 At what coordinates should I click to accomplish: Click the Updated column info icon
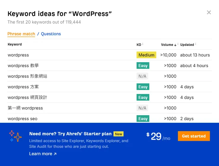coord(196,44)
